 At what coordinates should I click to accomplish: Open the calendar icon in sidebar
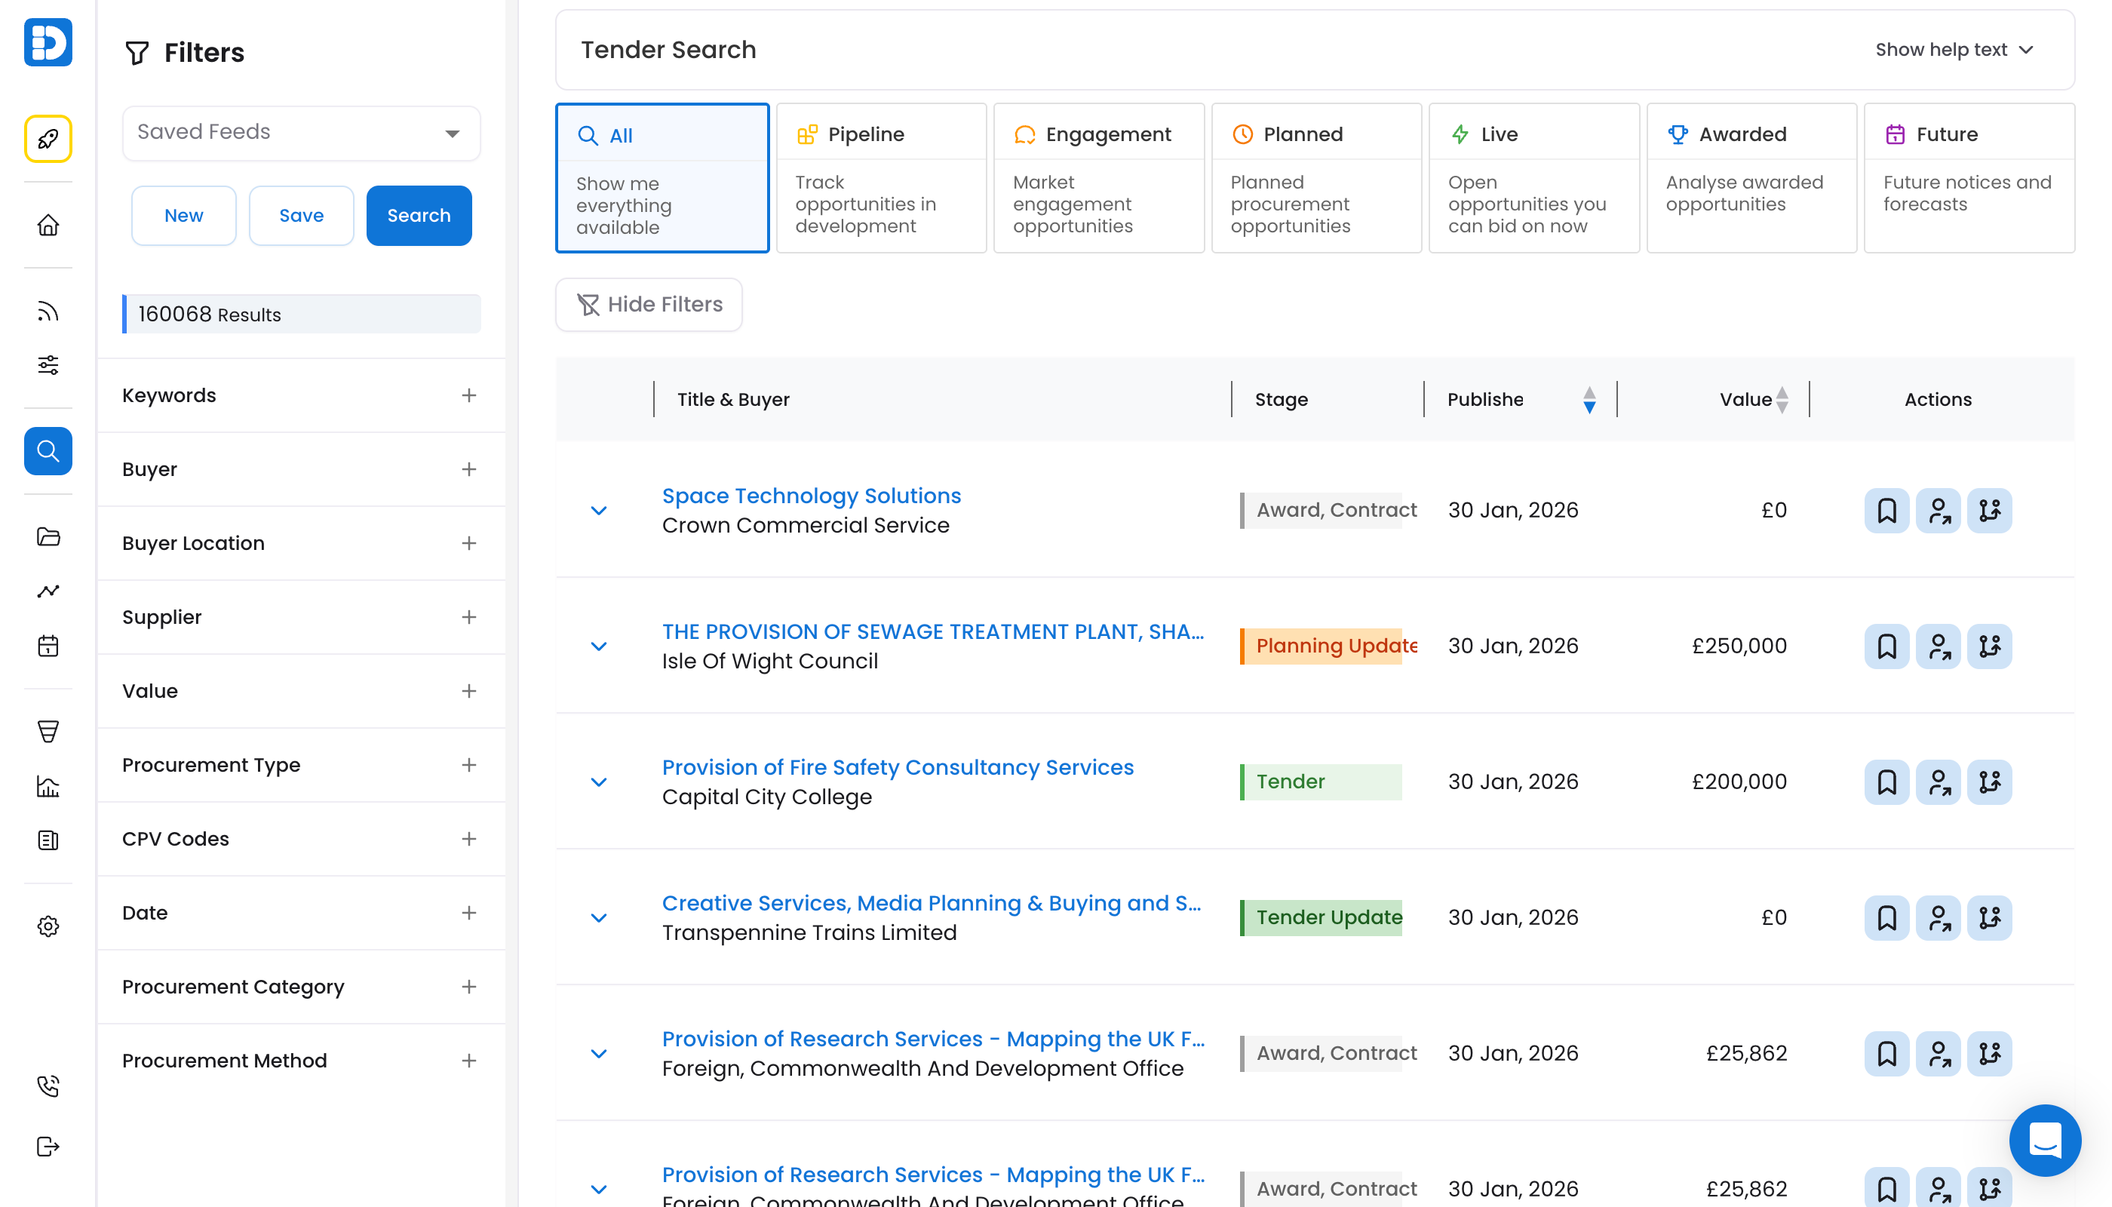point(48,646)
